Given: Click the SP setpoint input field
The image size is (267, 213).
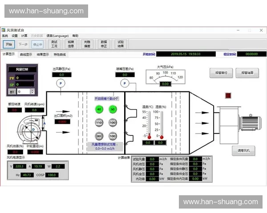Looking at the screenshot, I should pos(25,84).
